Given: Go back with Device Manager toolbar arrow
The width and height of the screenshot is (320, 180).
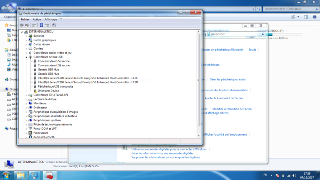Looking at the screenshot, I should coord(22,25).
